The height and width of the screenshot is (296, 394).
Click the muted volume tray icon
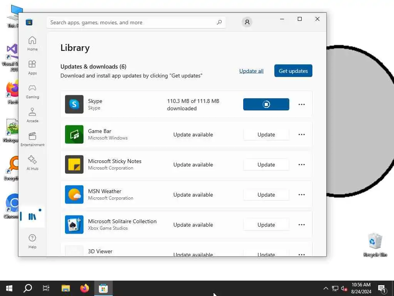344,289
